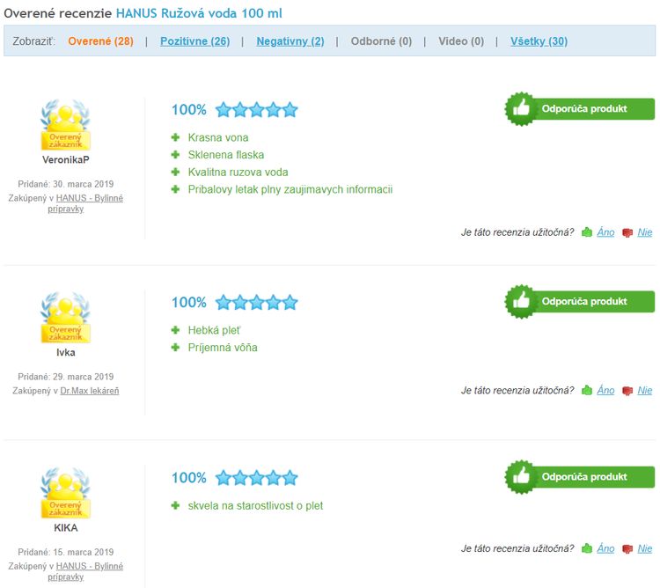The image size is (660, 588).
Task: Click red thumbs-down icon on KIKA's review
Action: click(627, 549)
